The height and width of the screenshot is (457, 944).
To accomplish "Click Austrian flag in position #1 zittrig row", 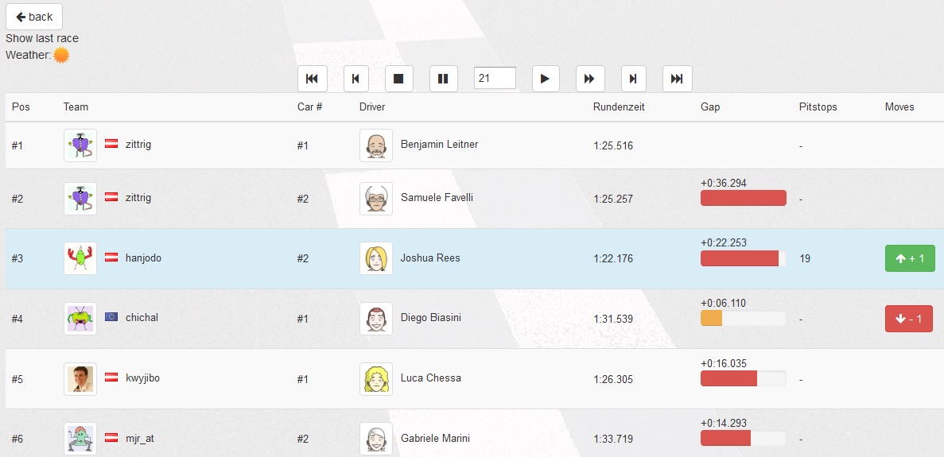I will (111, 144).
